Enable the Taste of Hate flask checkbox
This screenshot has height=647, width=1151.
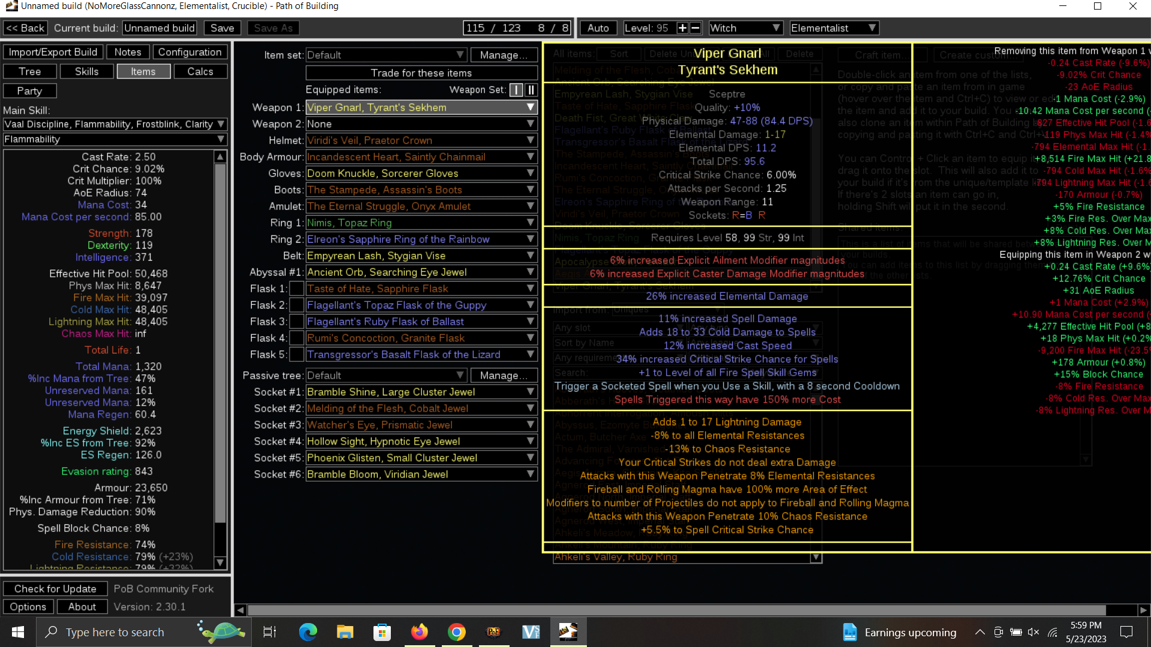coord(297,288)
